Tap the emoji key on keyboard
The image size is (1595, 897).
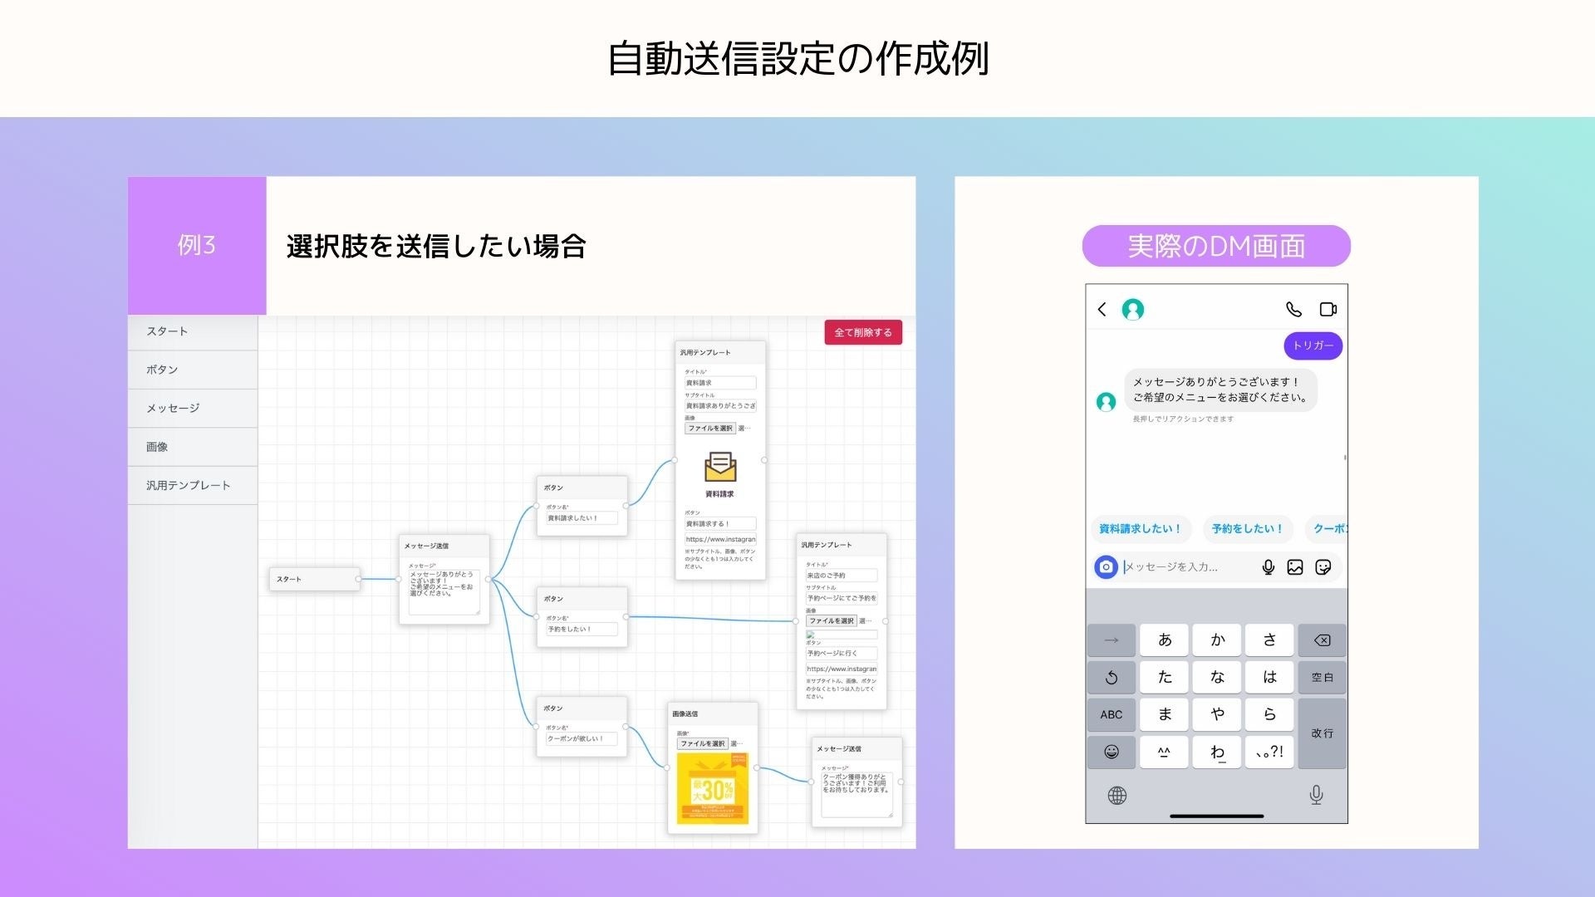pos(1111,752)
